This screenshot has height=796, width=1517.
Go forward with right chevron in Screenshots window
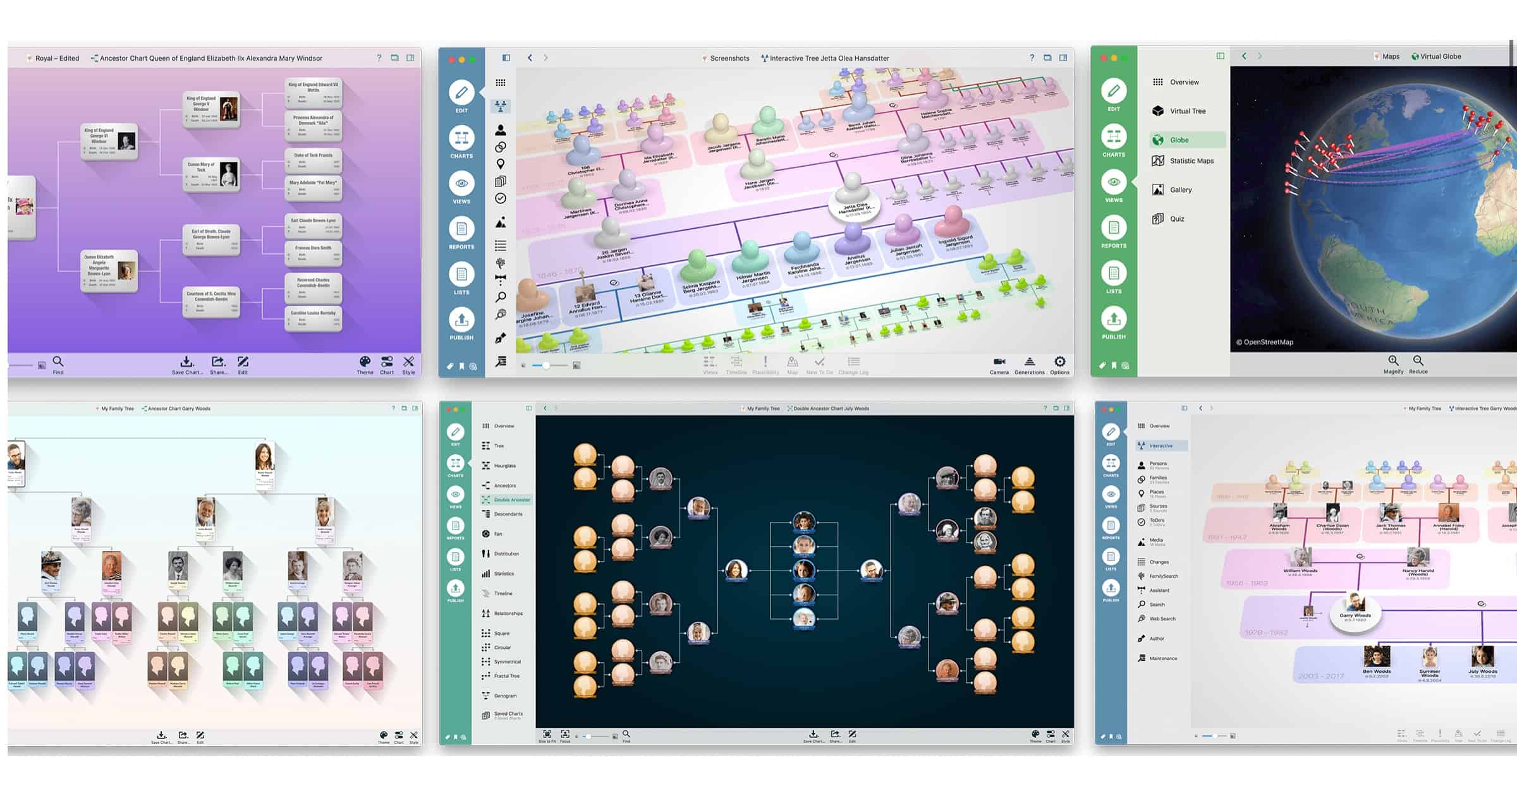pos(545,57)
